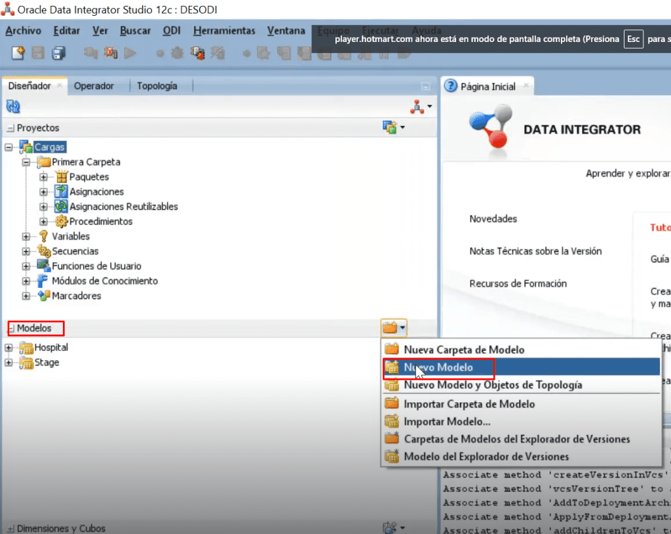671x534 pixels.
Task: Click the Asignaciones mapping icon
Action: pyautogui.click(x=61, y=192)
